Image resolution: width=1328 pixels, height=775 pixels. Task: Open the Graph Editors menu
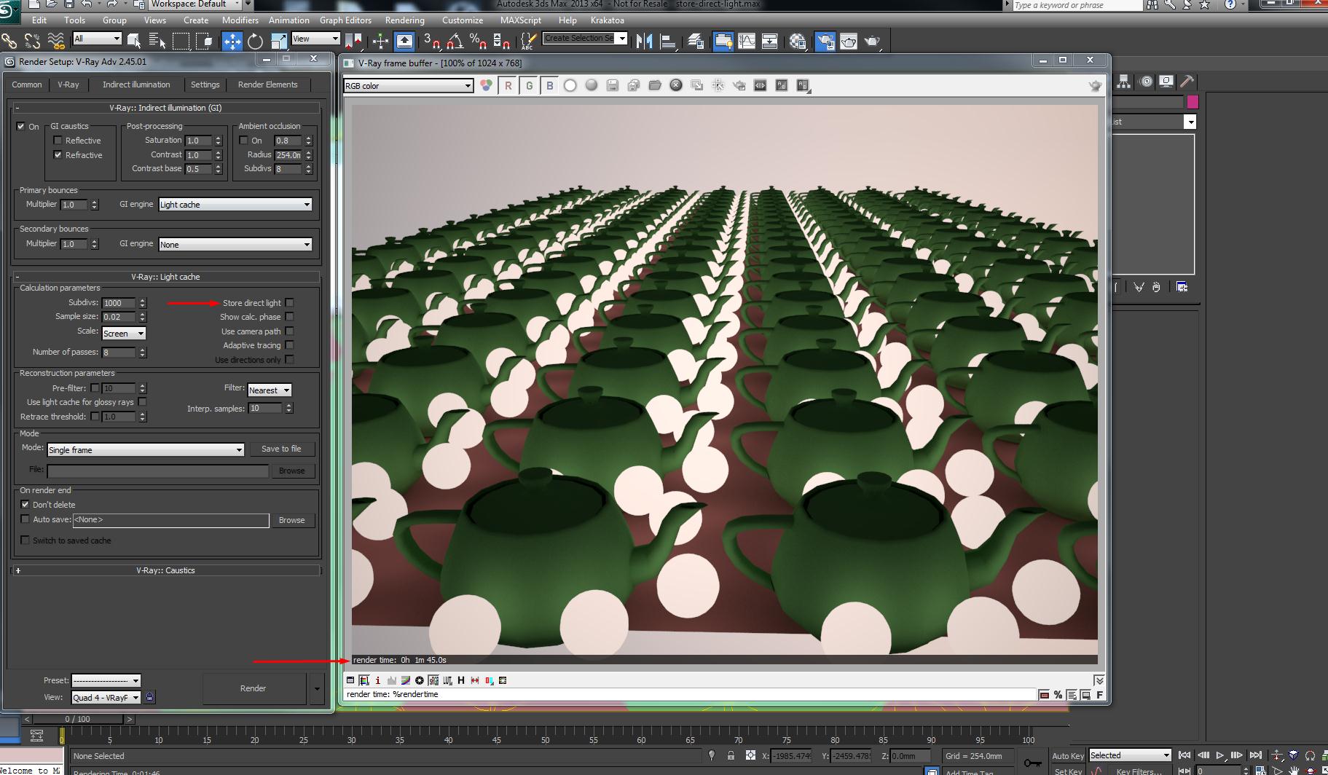tap(345, 20)
